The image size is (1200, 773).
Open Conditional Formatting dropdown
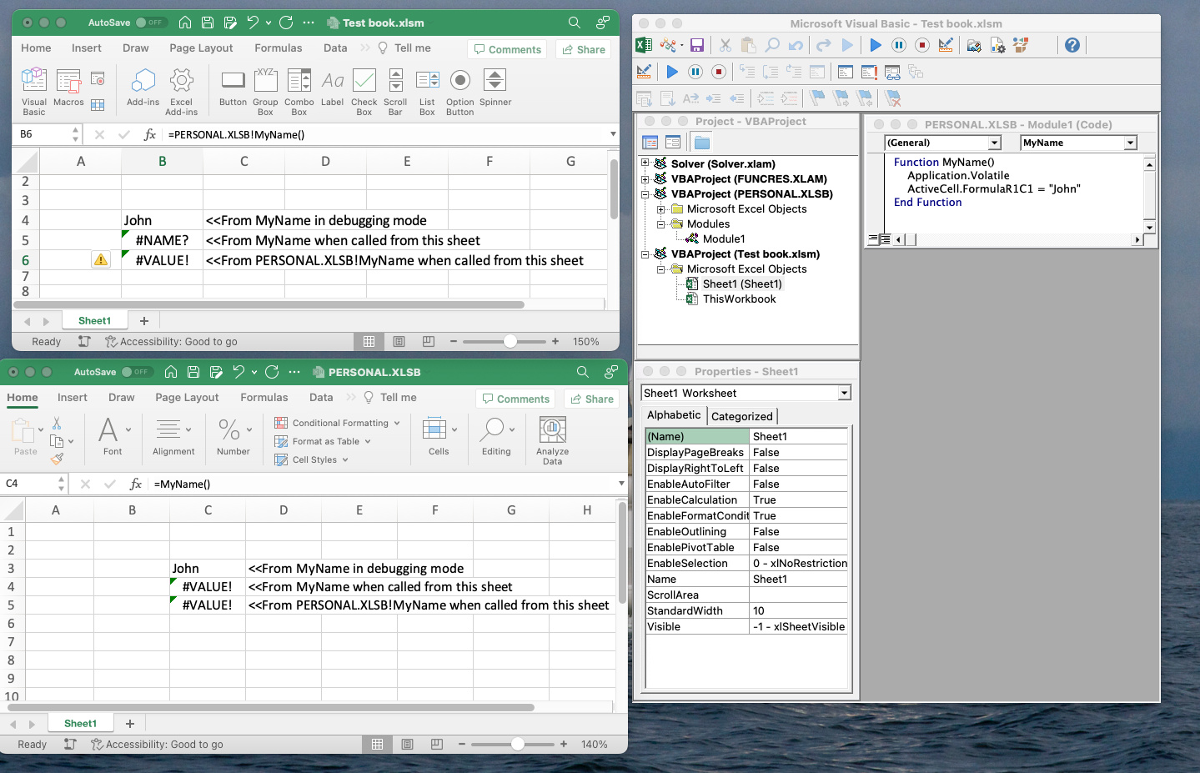click(x=338, y=423)
